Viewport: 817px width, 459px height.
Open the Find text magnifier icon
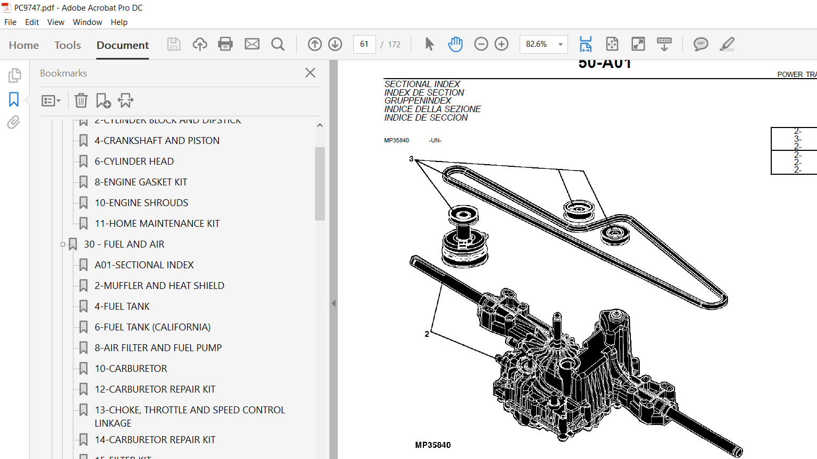coord(278,44)
